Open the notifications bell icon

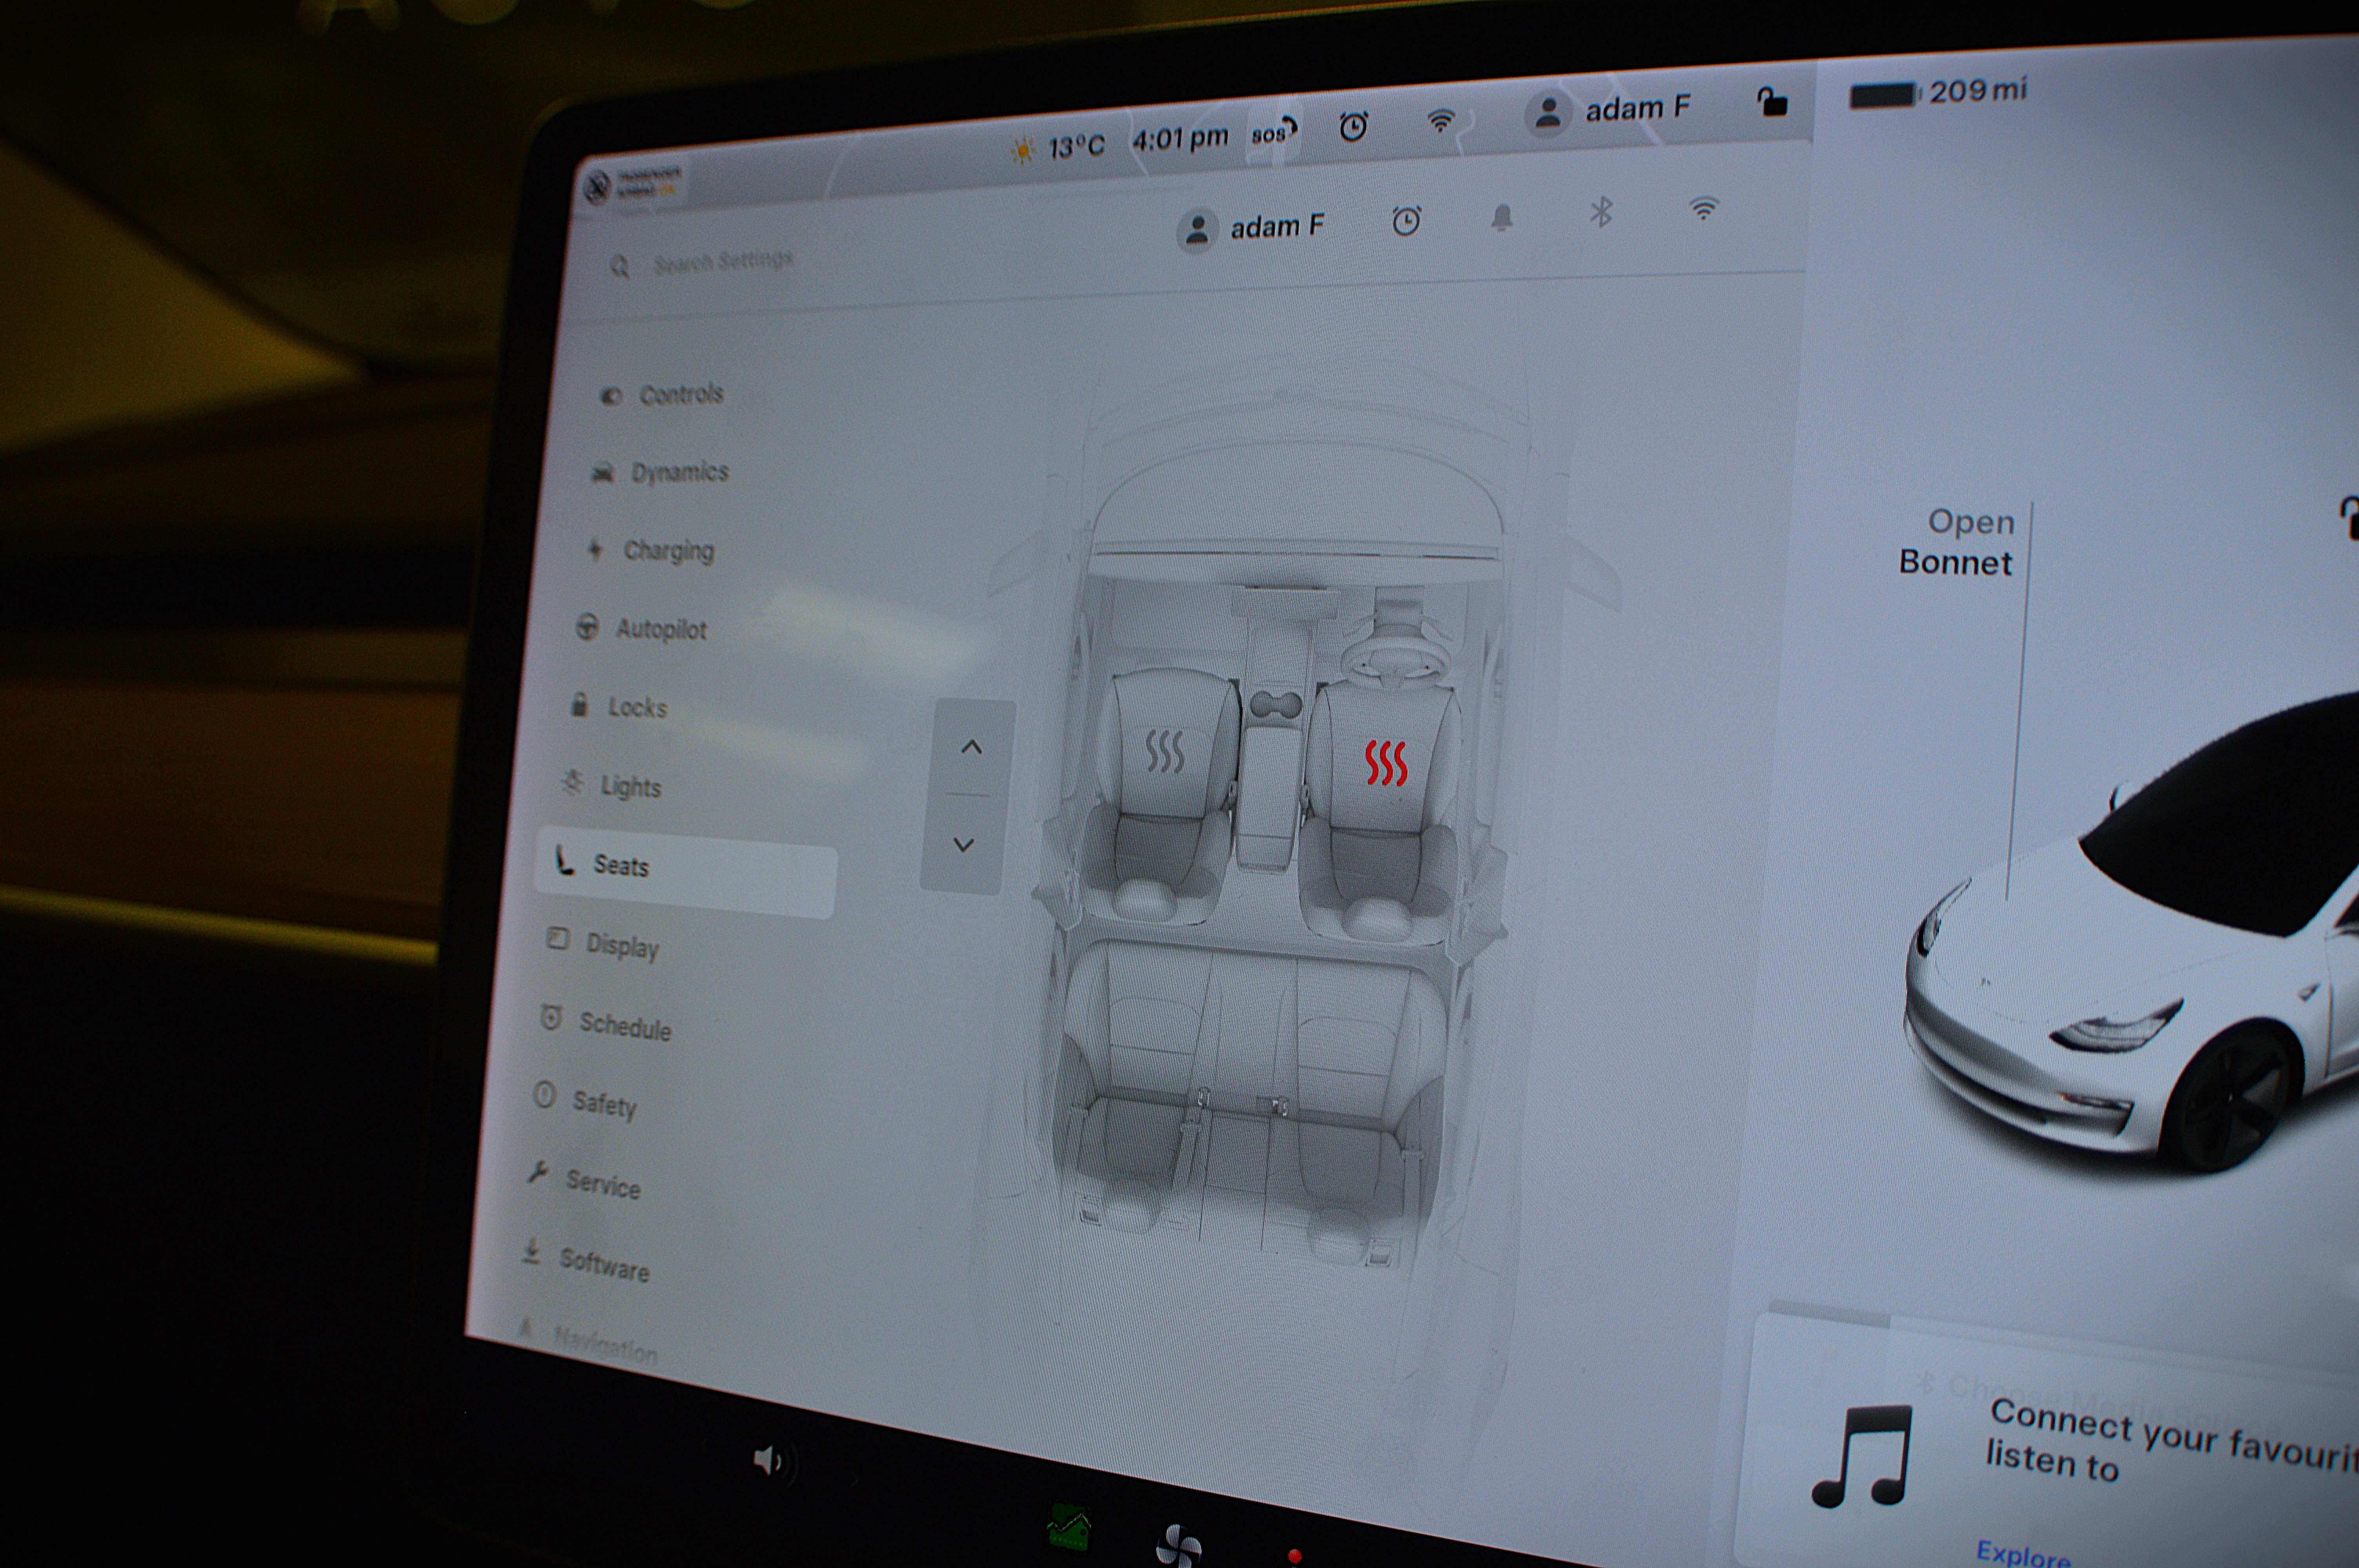pyautogui.click(x=1501, y=217)
